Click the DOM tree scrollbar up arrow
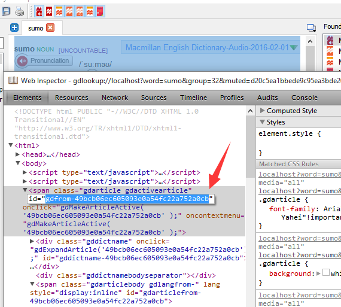This screenshot has height=307, width=341. tap(250, 111)
